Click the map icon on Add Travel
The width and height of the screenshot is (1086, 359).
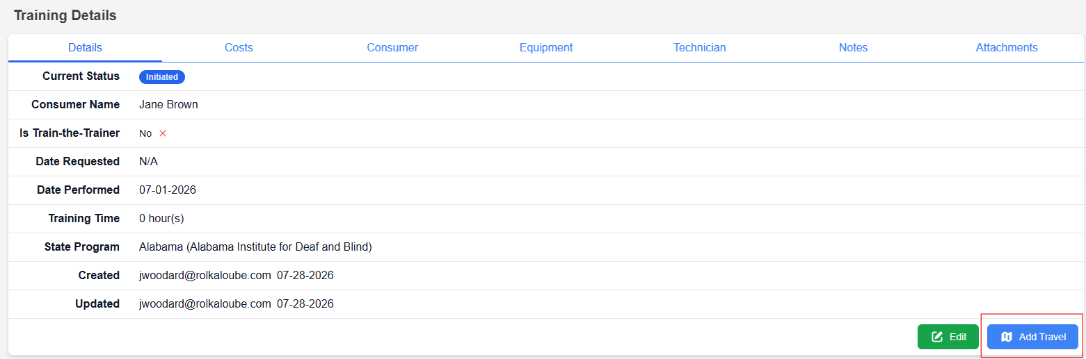(1007, 337)
